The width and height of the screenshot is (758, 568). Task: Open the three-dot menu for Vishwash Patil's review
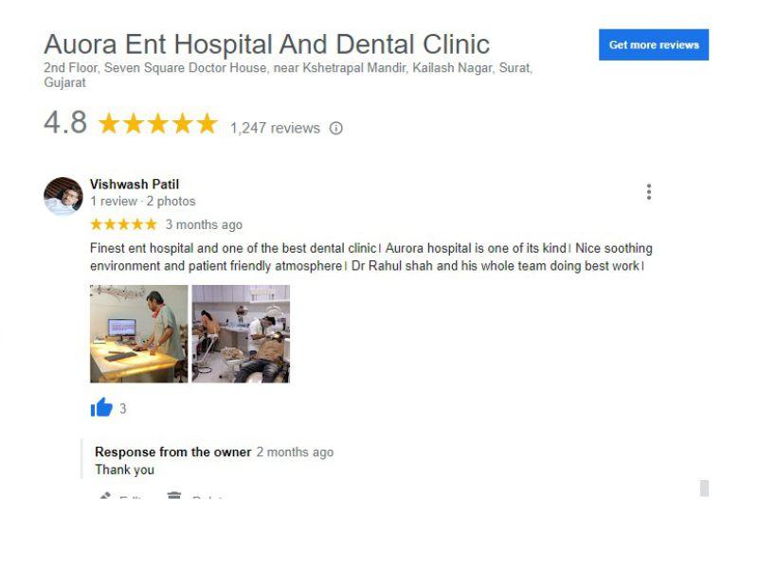click(649, 192)
